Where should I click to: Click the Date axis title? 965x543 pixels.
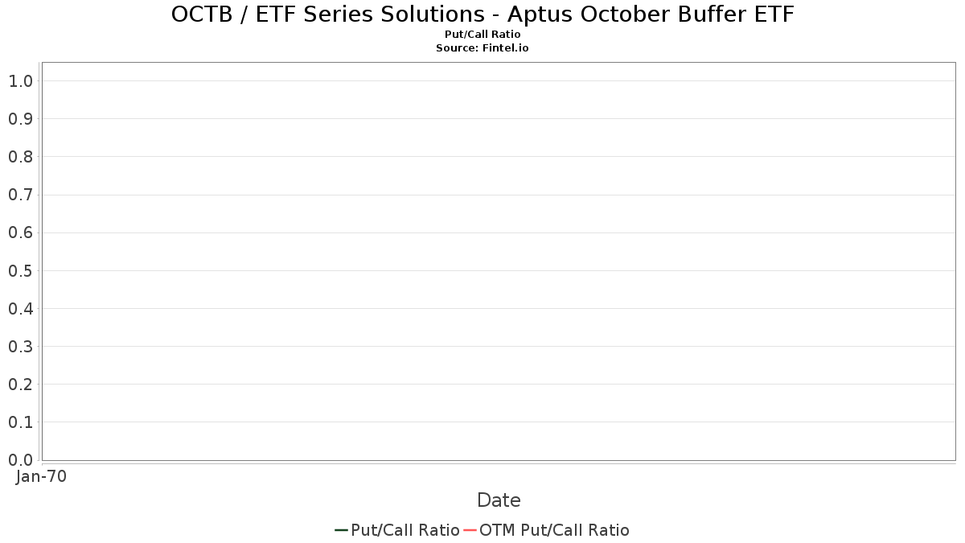tap(499, 500)
